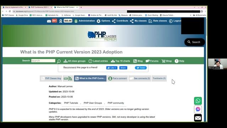Click the Messenger share icon
Image resolution: width=227 pixels, height=128 pixels.
(198, 109)
